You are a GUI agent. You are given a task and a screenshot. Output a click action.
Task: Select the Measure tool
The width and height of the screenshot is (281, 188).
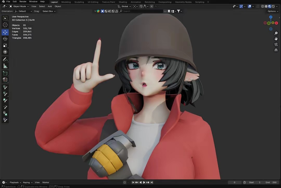coord(5,66)
